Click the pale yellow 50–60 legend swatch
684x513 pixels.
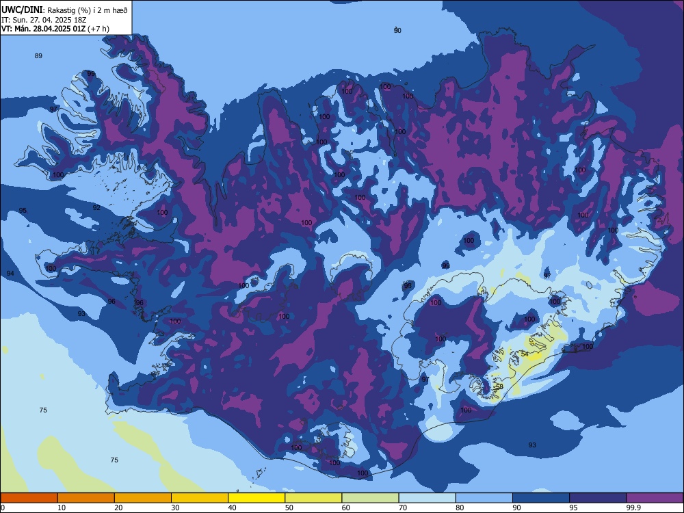(x=314, y=498)
